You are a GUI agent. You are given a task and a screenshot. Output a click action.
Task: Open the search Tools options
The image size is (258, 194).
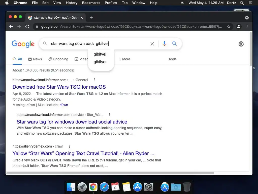(x=172, y=59)
